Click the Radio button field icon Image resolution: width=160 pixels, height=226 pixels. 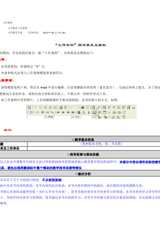(x=114, y=108)
